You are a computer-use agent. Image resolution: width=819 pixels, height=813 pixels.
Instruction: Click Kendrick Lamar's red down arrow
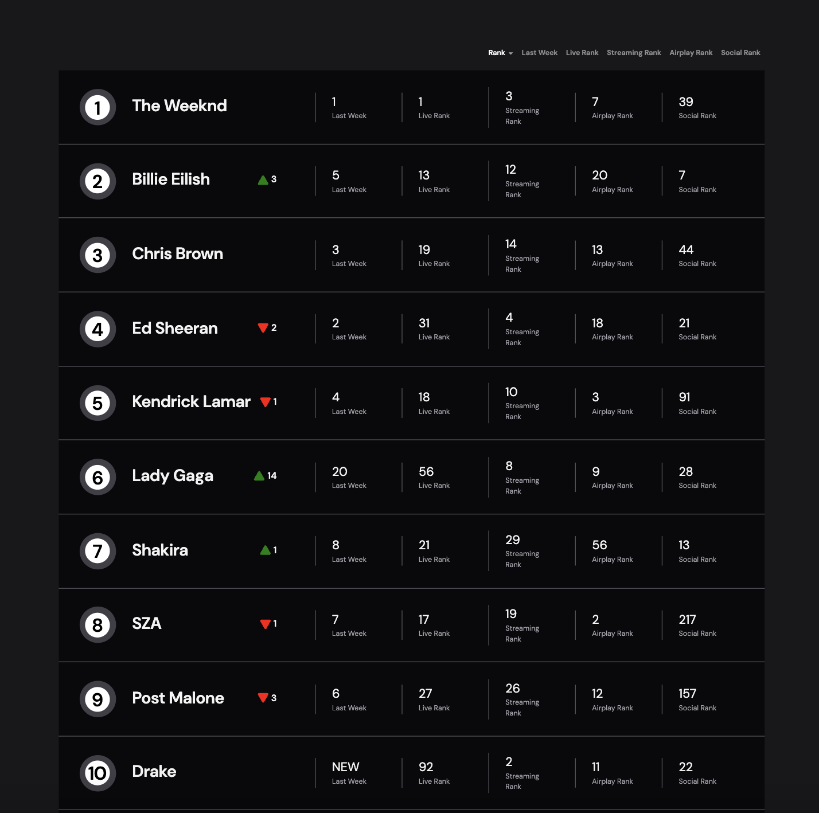pos(266,402)
